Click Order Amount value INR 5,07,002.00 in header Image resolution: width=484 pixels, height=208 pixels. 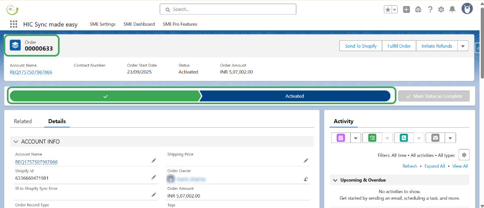[236, 72]
